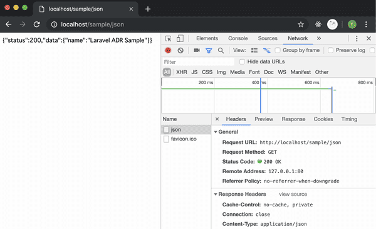Enable Group by frame checkbox

click(278, 50)
